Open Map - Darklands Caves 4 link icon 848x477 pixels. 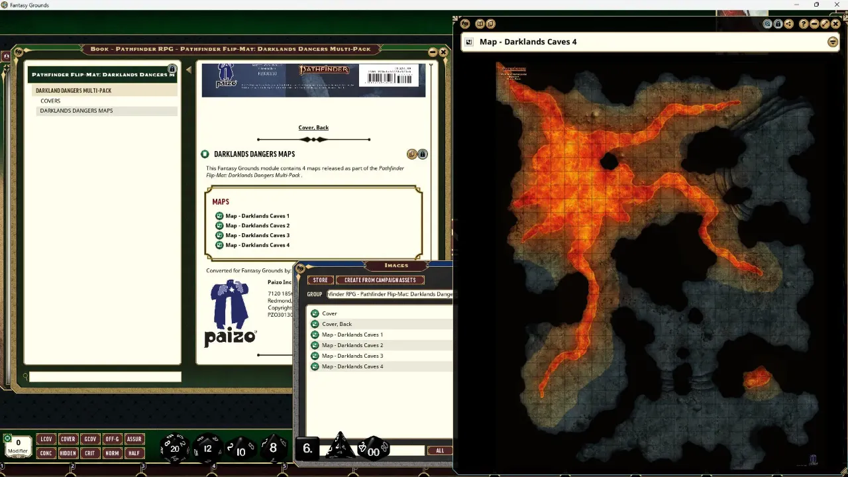(219, 245)
